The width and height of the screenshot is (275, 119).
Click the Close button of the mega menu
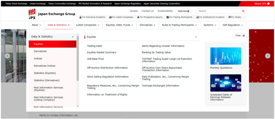(x=239, y=36)
